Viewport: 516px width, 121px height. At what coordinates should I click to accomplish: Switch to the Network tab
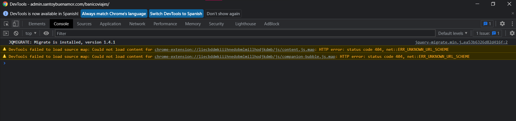click(x=137, y=24)
